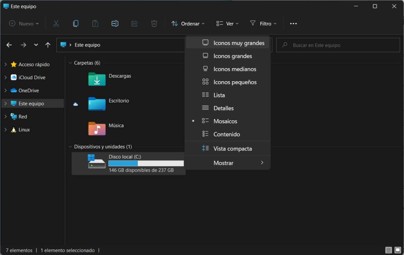Toggle Vista compacta option
This screenshot has height=255, width=404.
click(x=228, y=149)
